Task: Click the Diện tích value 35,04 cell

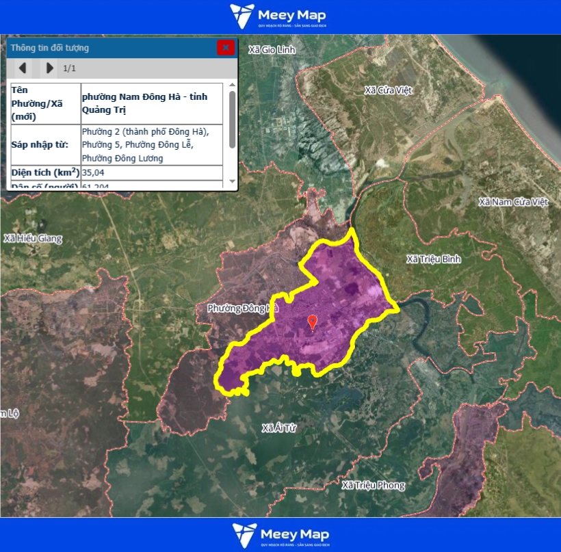Action: click(152, 172)
